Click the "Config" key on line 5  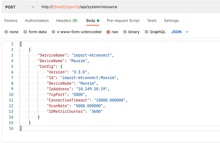[x=47, y=66]
